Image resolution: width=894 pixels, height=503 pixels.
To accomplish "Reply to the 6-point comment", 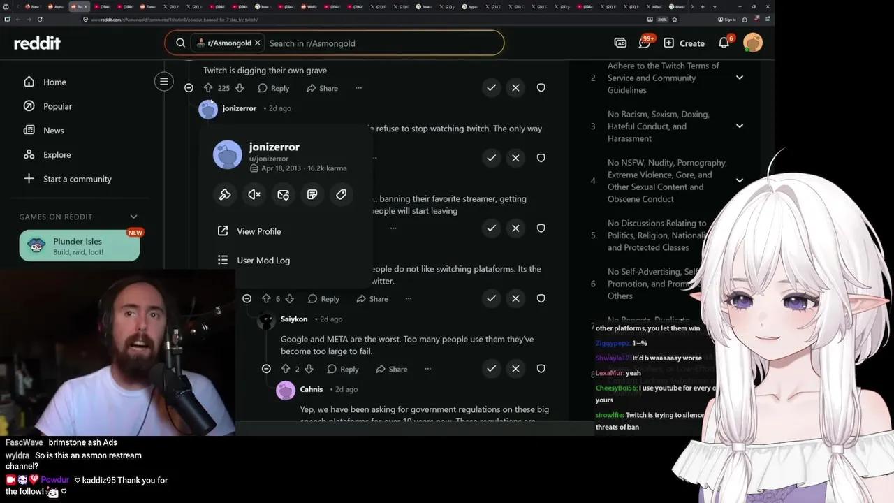I will pos(323,299).
